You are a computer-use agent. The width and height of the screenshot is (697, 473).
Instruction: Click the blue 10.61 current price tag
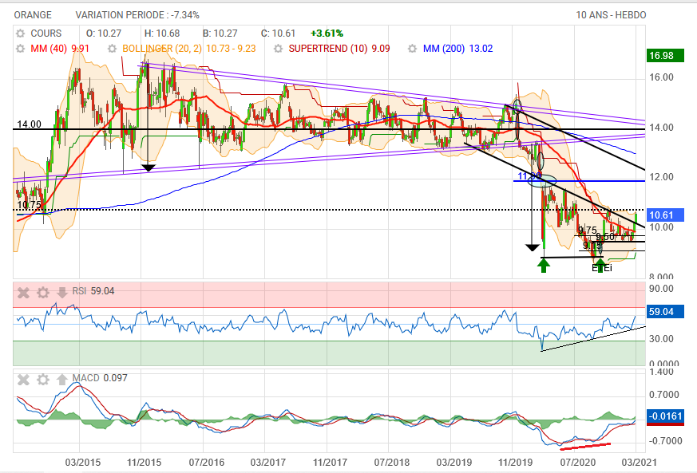(665, 215)
